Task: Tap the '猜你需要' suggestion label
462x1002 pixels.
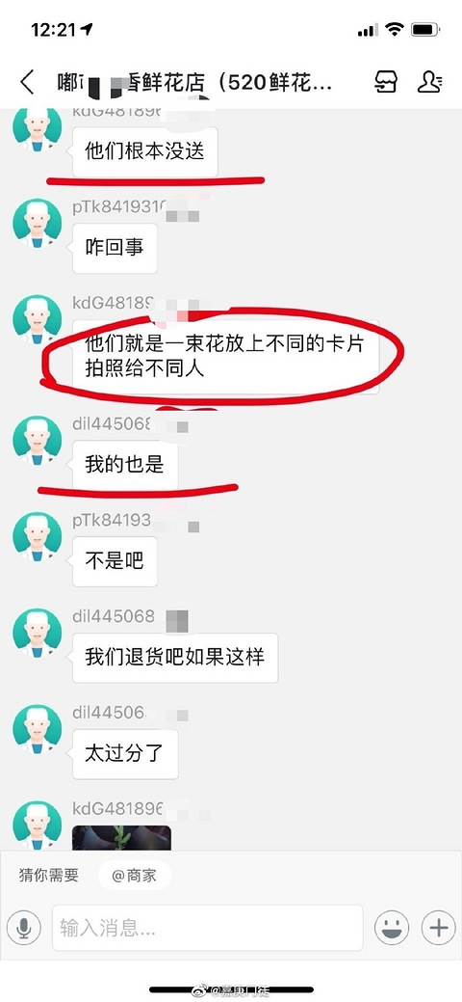Action: 48,876
